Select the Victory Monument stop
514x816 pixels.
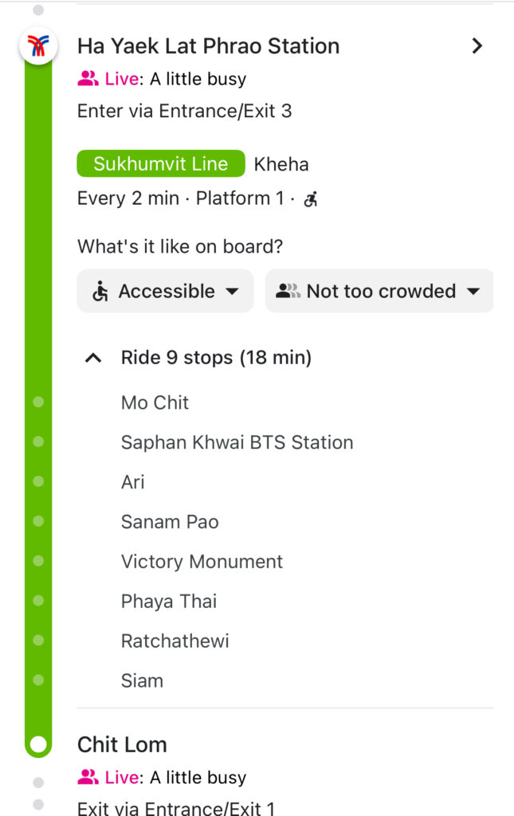(202, 562)
